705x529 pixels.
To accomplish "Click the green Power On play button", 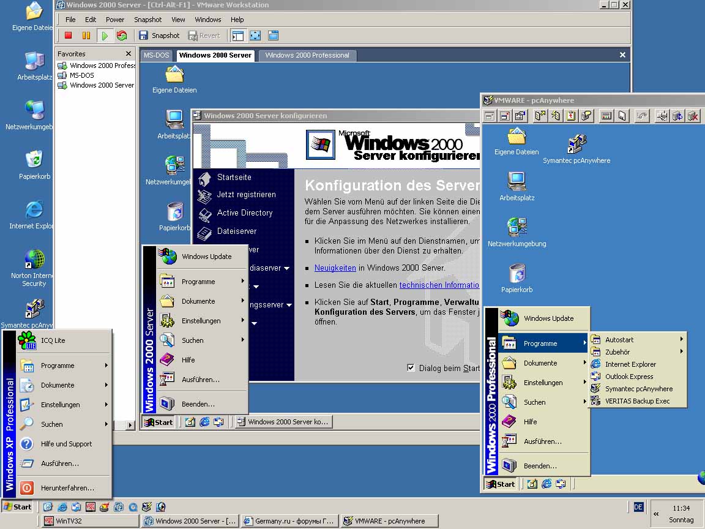I will tap(104, 36).
